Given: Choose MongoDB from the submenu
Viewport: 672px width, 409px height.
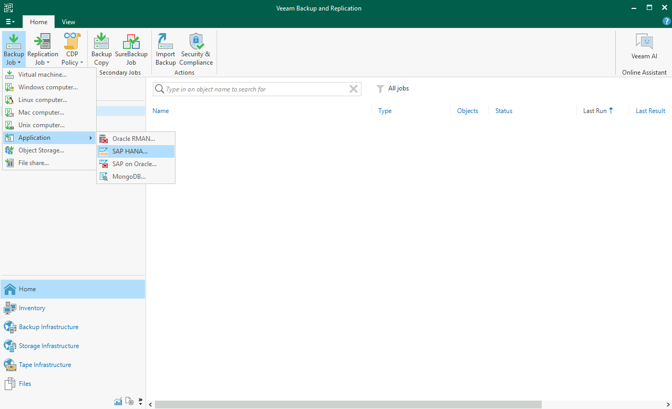Looking at the screenshot, I should (129, 177).
